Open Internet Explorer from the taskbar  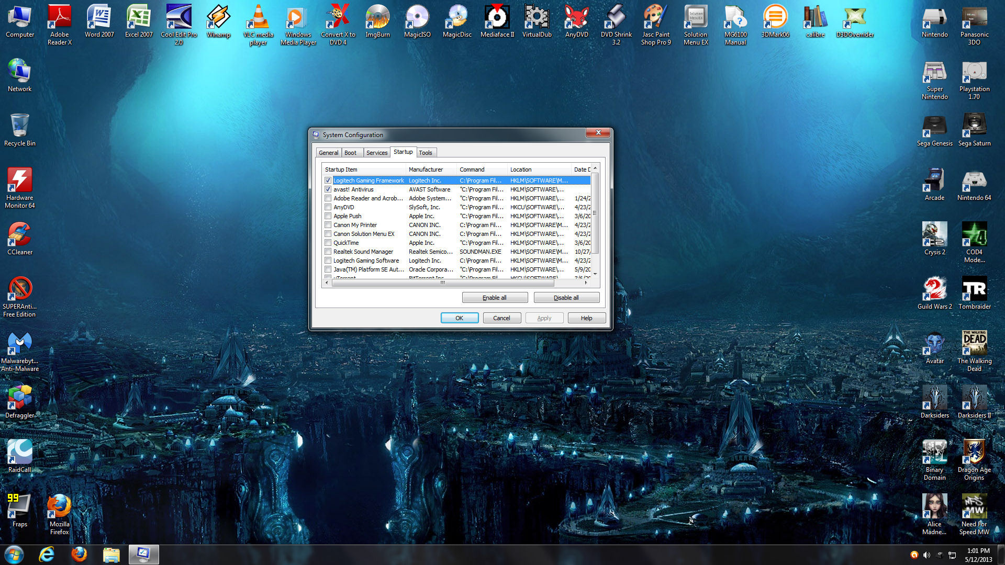coord(47,555)
